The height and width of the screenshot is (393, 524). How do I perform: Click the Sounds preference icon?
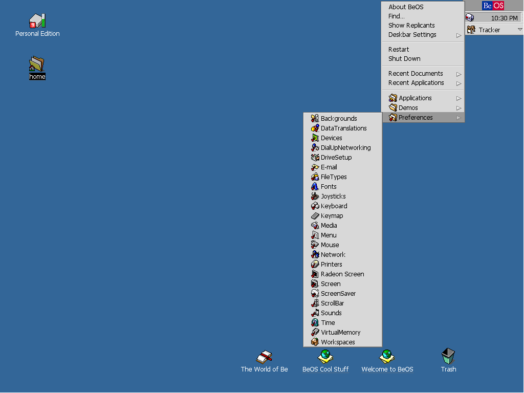(315, 313)
